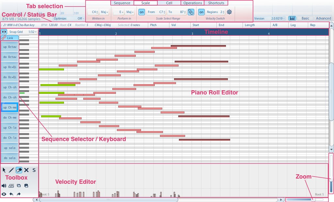334x202 pixels.
Task: Adjust the To B7 stepper
Action: 185,12
